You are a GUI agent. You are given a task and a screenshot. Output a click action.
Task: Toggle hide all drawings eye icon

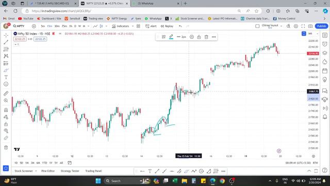pos(6,131)
